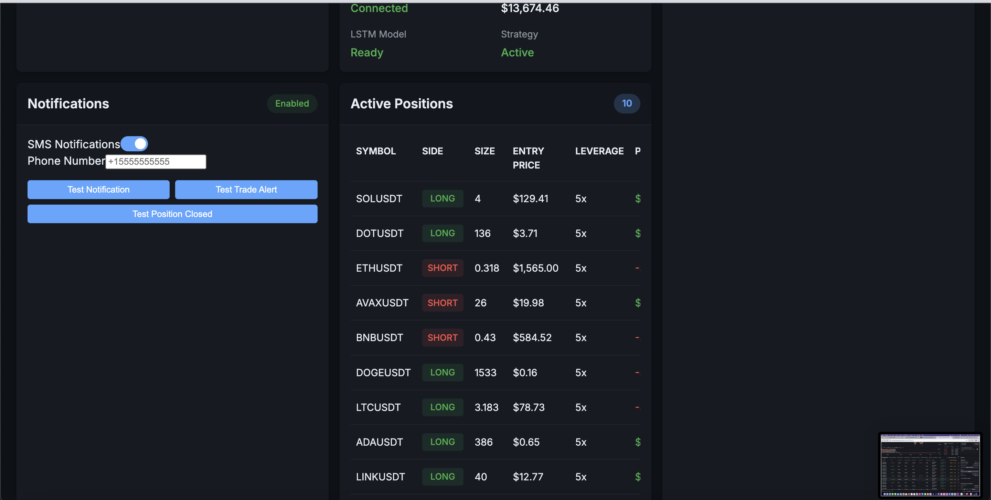Click the SIDE column header
The height and width of the screenshot is (500, 991).
(432, 151)
